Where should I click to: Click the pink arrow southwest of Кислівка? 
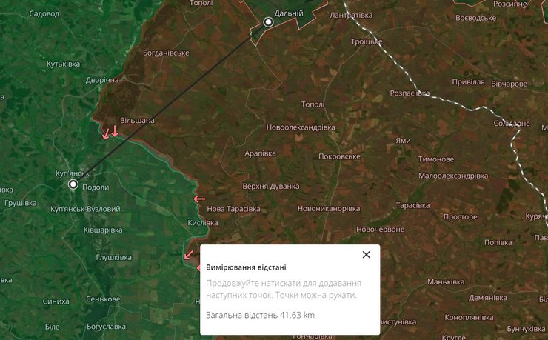188,255
